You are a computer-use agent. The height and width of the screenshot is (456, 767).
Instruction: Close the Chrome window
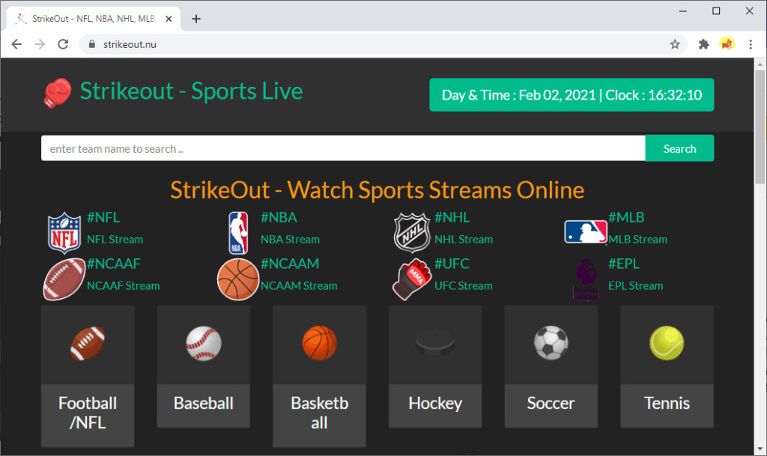[x=749, y=10]
